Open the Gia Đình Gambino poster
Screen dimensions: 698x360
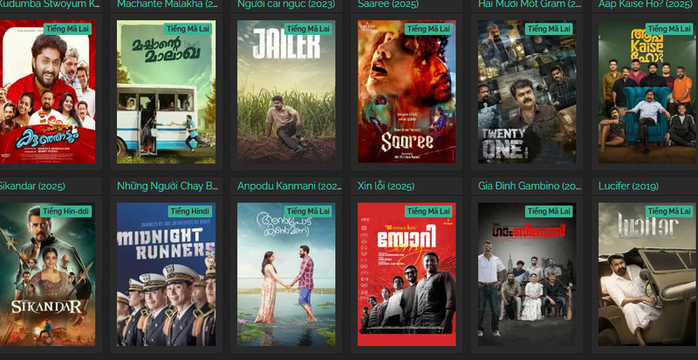coord(527,275)
